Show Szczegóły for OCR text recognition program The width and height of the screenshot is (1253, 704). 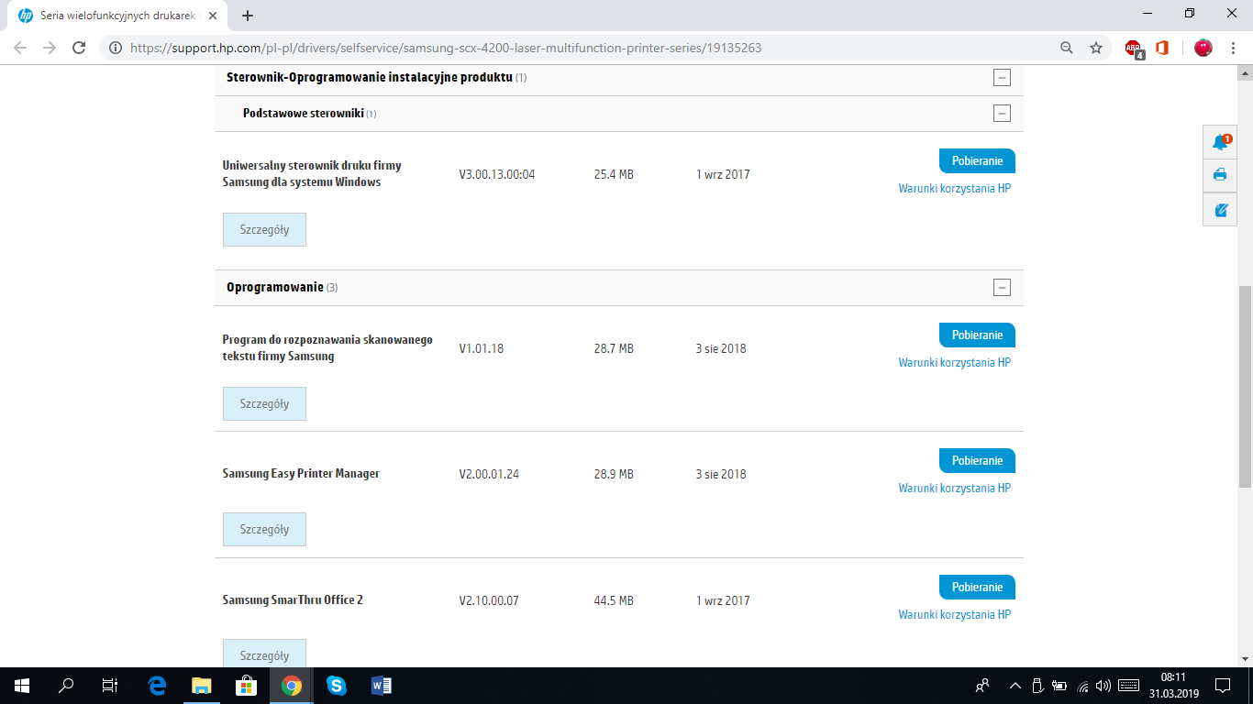coord(264,404)
